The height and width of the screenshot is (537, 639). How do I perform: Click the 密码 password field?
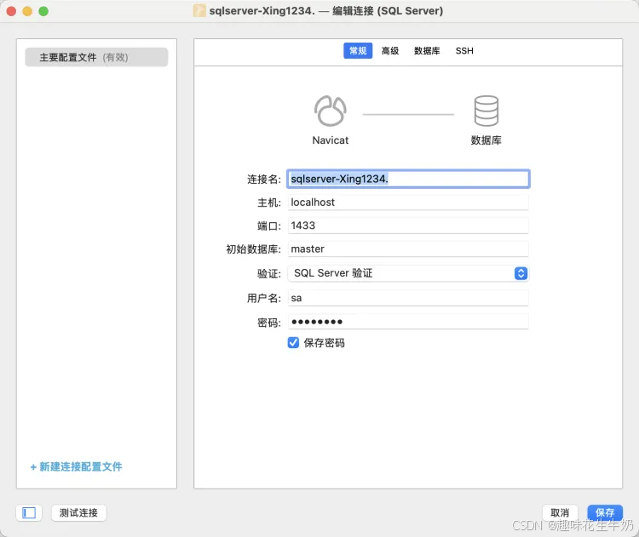[408, 322]
